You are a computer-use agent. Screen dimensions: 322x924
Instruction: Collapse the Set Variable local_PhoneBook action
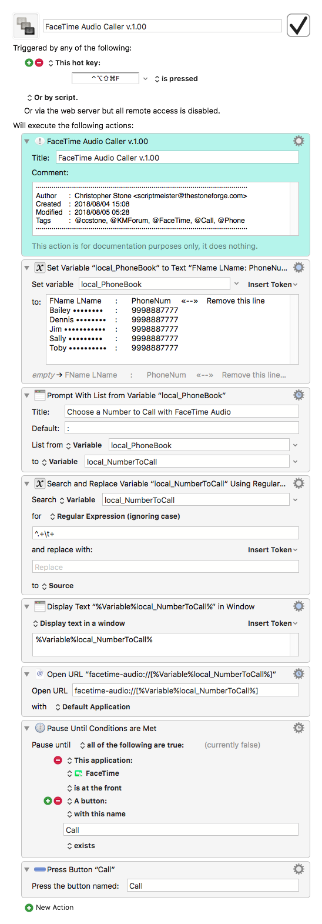(26, 268)
